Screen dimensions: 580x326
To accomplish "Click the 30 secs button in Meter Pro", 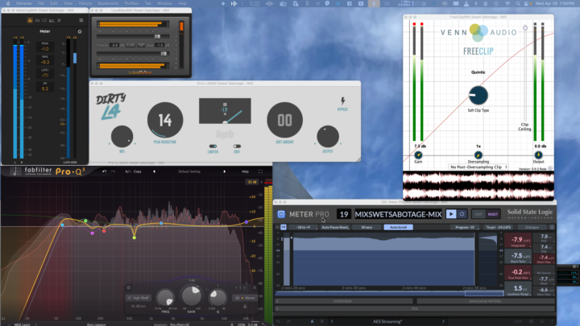I will [x=367, y=227].
